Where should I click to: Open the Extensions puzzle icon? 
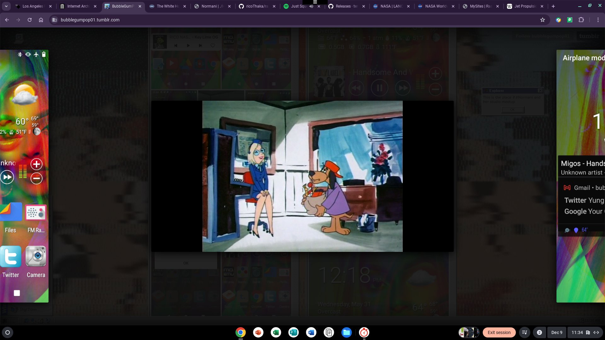[581, 20]
